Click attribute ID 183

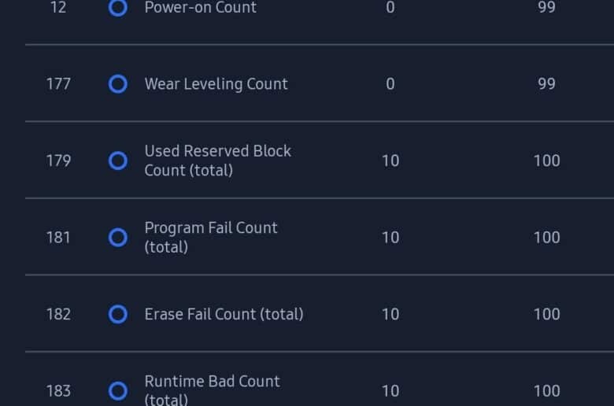58,391
